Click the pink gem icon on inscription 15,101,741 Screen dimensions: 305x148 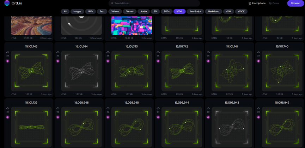pyautogui.click(x=208, y=61)
